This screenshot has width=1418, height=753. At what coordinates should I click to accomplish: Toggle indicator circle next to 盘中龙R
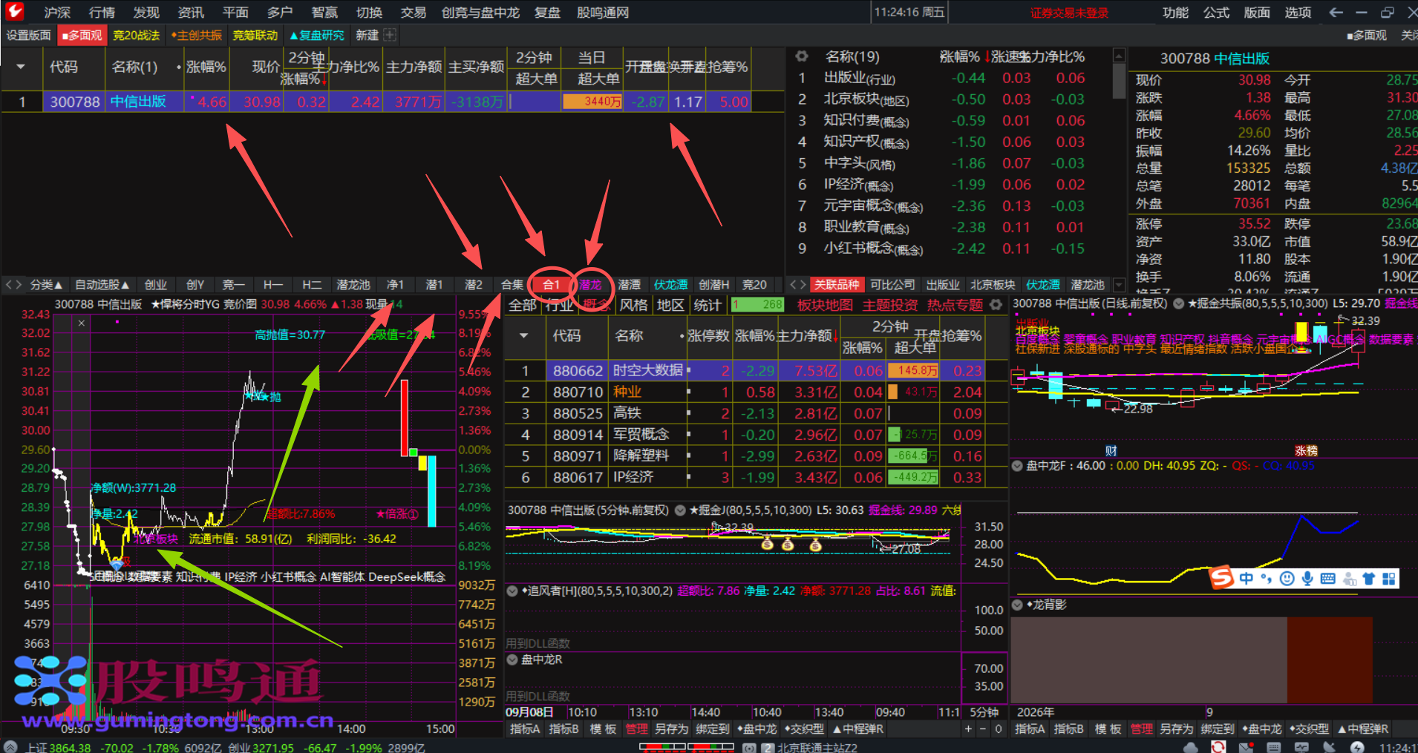pos(512,660)
